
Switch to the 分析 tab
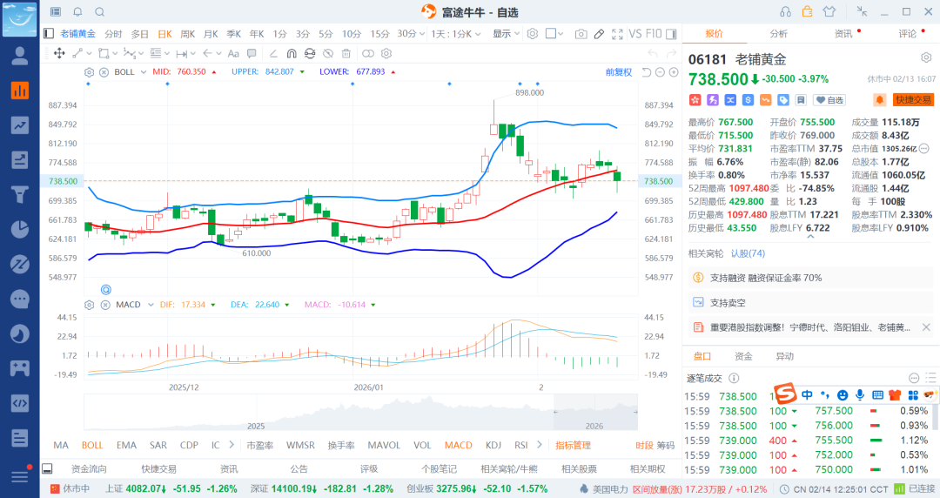click(778, 34)
